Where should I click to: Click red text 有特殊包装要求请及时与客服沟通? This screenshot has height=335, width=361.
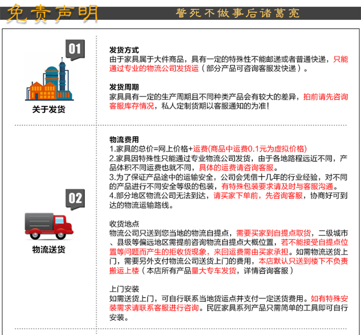(277, 186)
